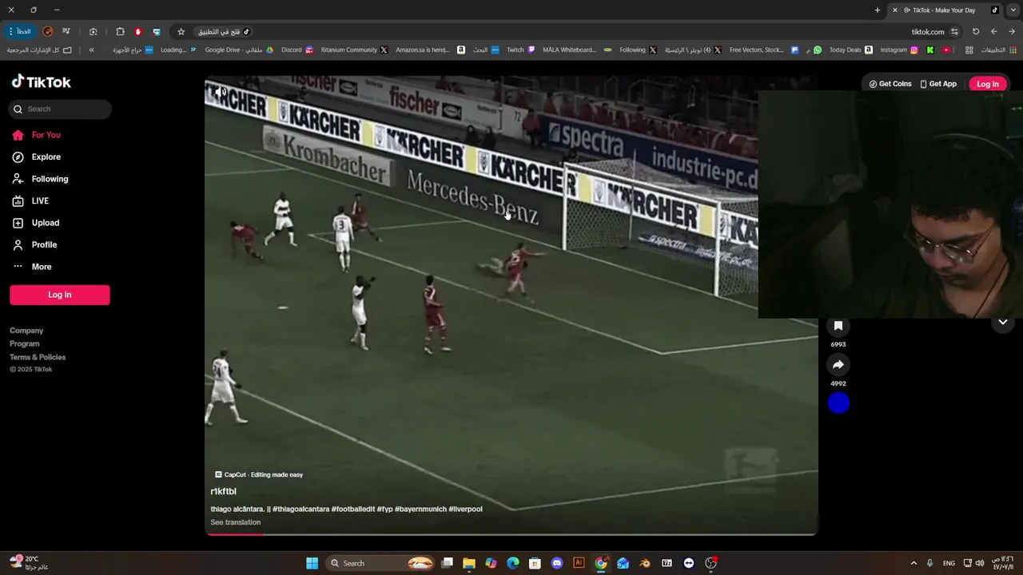Open the Today Deals bookmark
The width and height of the screenshot is (1023, 575).
pos(850,50)
